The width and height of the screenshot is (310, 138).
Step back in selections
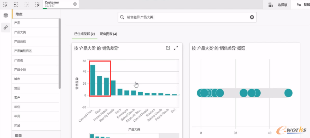click(x=16, y=4)
